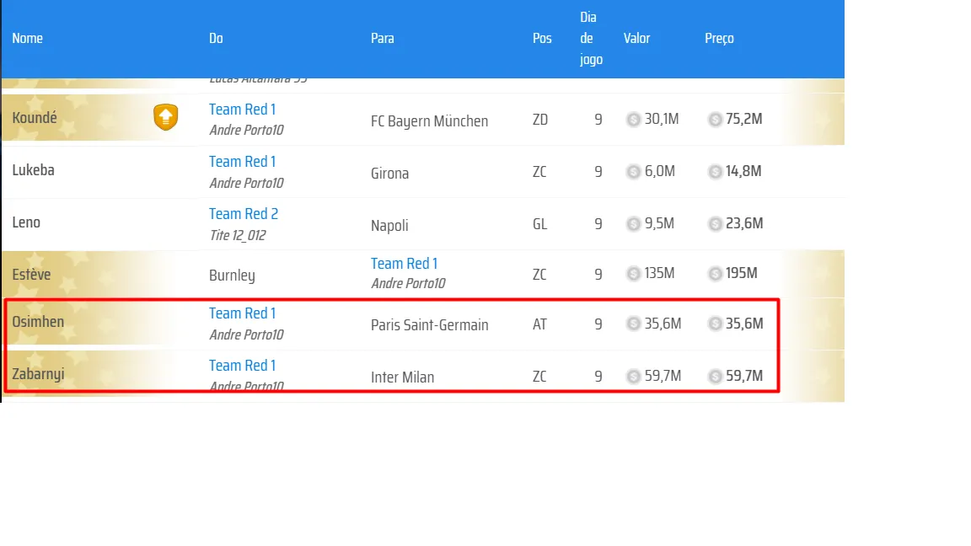Click coin icon next to Lukeba's 6,0M value
Viewport: 971px width, 546px height.
click(633, 172)
